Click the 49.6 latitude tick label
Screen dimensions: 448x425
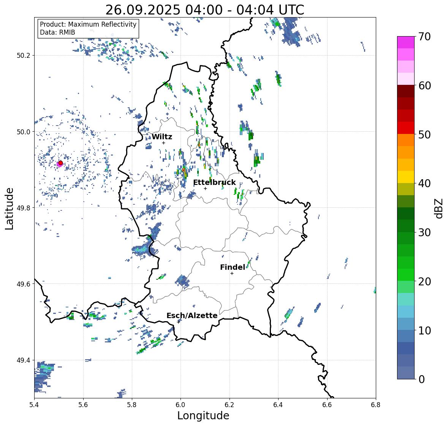(24, 284)
